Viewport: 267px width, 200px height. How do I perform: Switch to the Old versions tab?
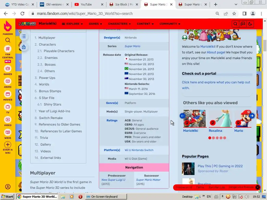54,4
